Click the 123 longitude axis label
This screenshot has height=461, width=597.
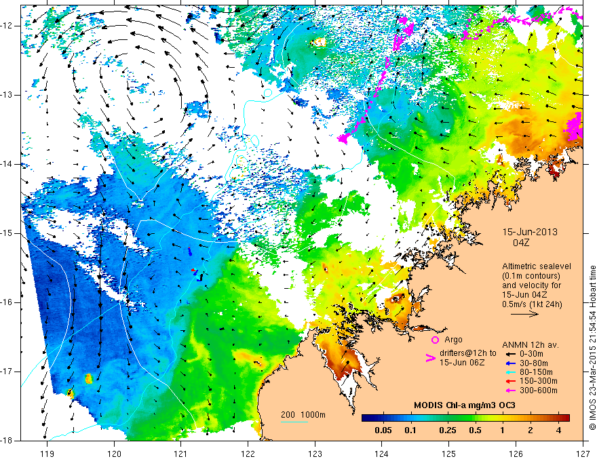coord(315,454)
